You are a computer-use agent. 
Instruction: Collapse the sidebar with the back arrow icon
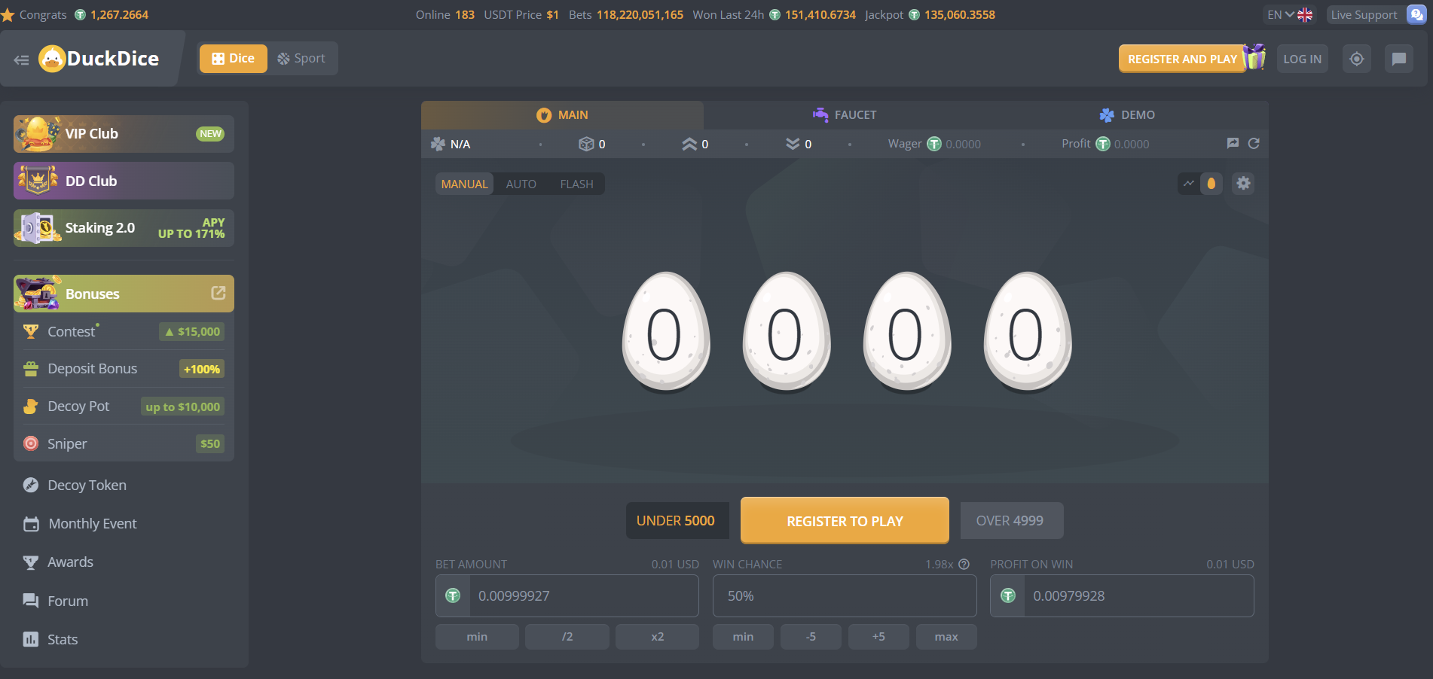point(21,59)
